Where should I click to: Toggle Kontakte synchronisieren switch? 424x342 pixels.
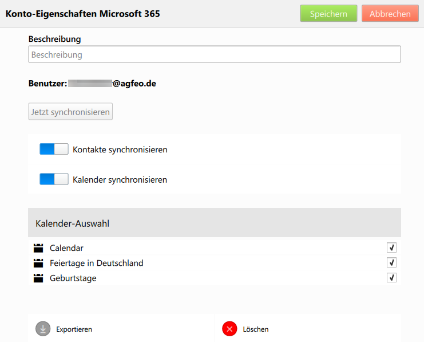54,149
